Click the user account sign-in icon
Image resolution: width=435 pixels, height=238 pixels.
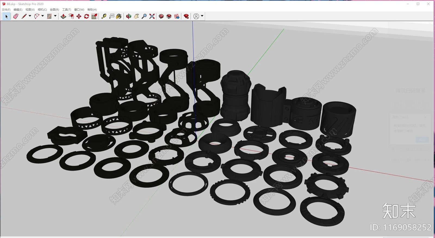196,16
